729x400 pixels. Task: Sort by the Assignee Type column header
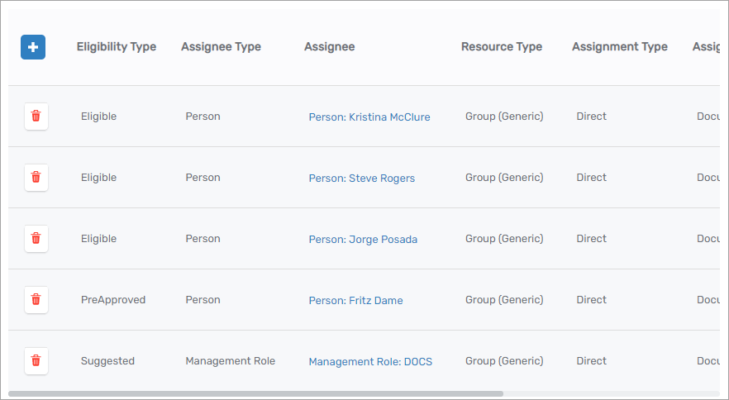coord(221,47)
